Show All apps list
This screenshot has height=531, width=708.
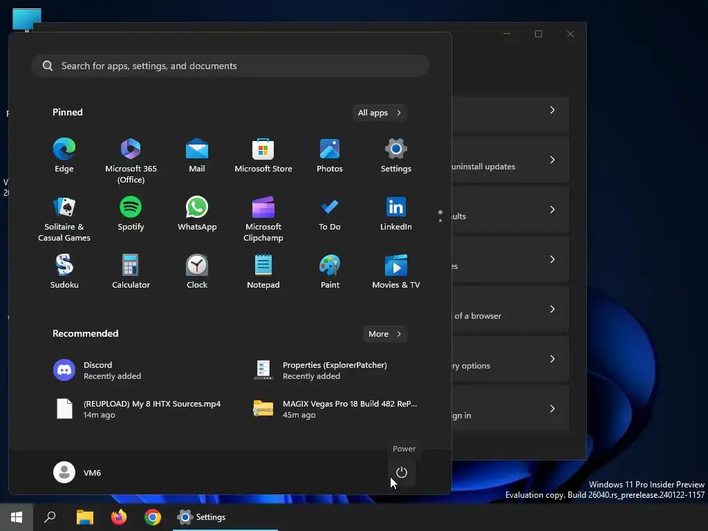click(x=380, y=113)
